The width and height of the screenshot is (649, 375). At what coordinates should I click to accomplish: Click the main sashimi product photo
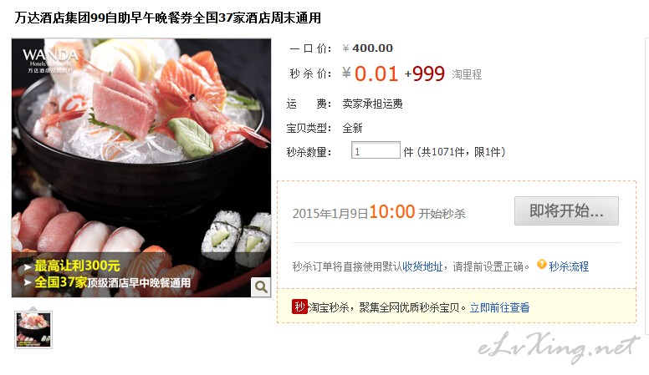tap(141, 168)
